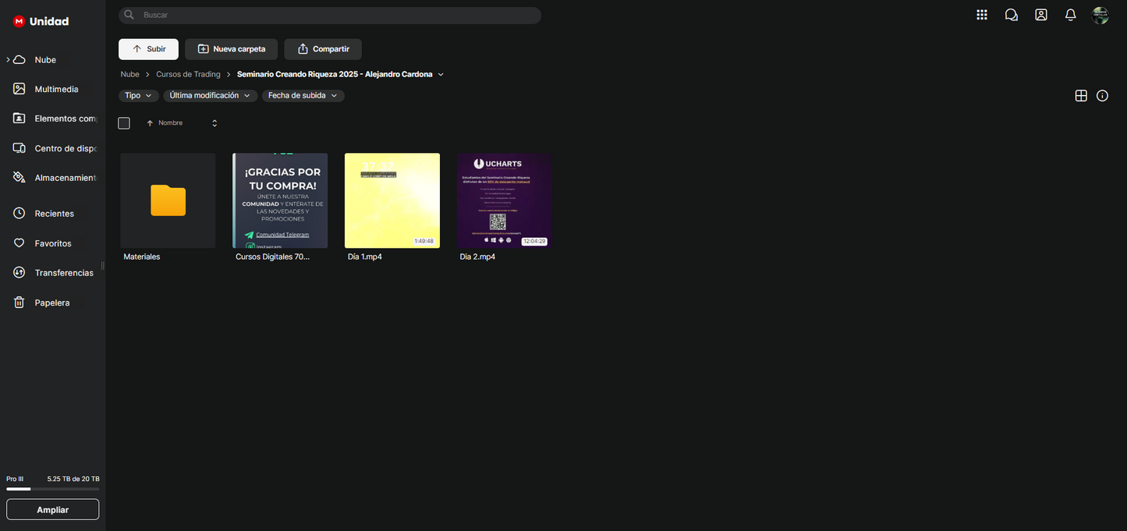Open the chat bubble icon
1127x531 pixels.
coord(1011,15)
